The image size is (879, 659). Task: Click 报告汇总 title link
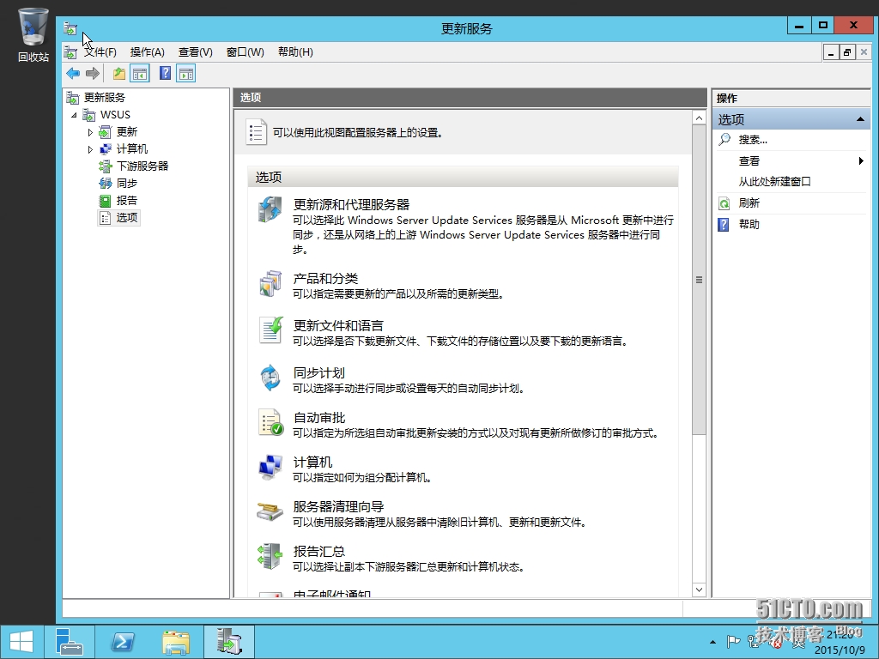[x=319, y=552]
